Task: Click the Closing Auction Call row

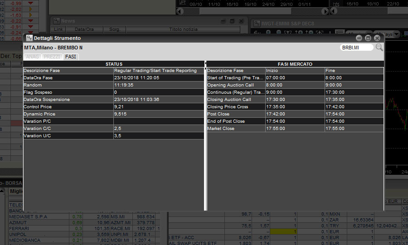Action: pos(295,100)
